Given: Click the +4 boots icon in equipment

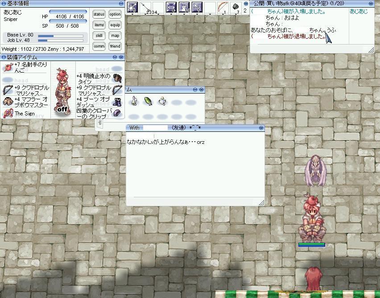Looking at the screenshot, I should 118,102.
